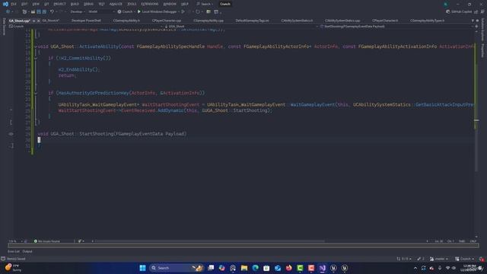This screenshot has width=487, height=274.
Task: Switch to CGameplayAbility.cpp tab
Action: click(x=208, y=21)
